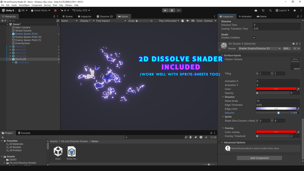
Task: Switch to the Console tab
Action: [24, 133]
